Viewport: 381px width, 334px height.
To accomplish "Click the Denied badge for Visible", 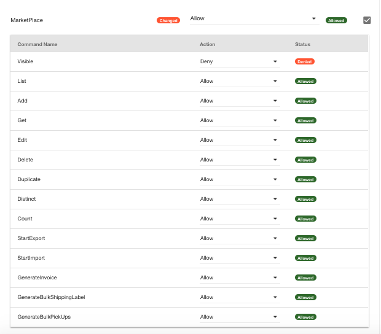I will pyautogui.click(x=305, y=61).
